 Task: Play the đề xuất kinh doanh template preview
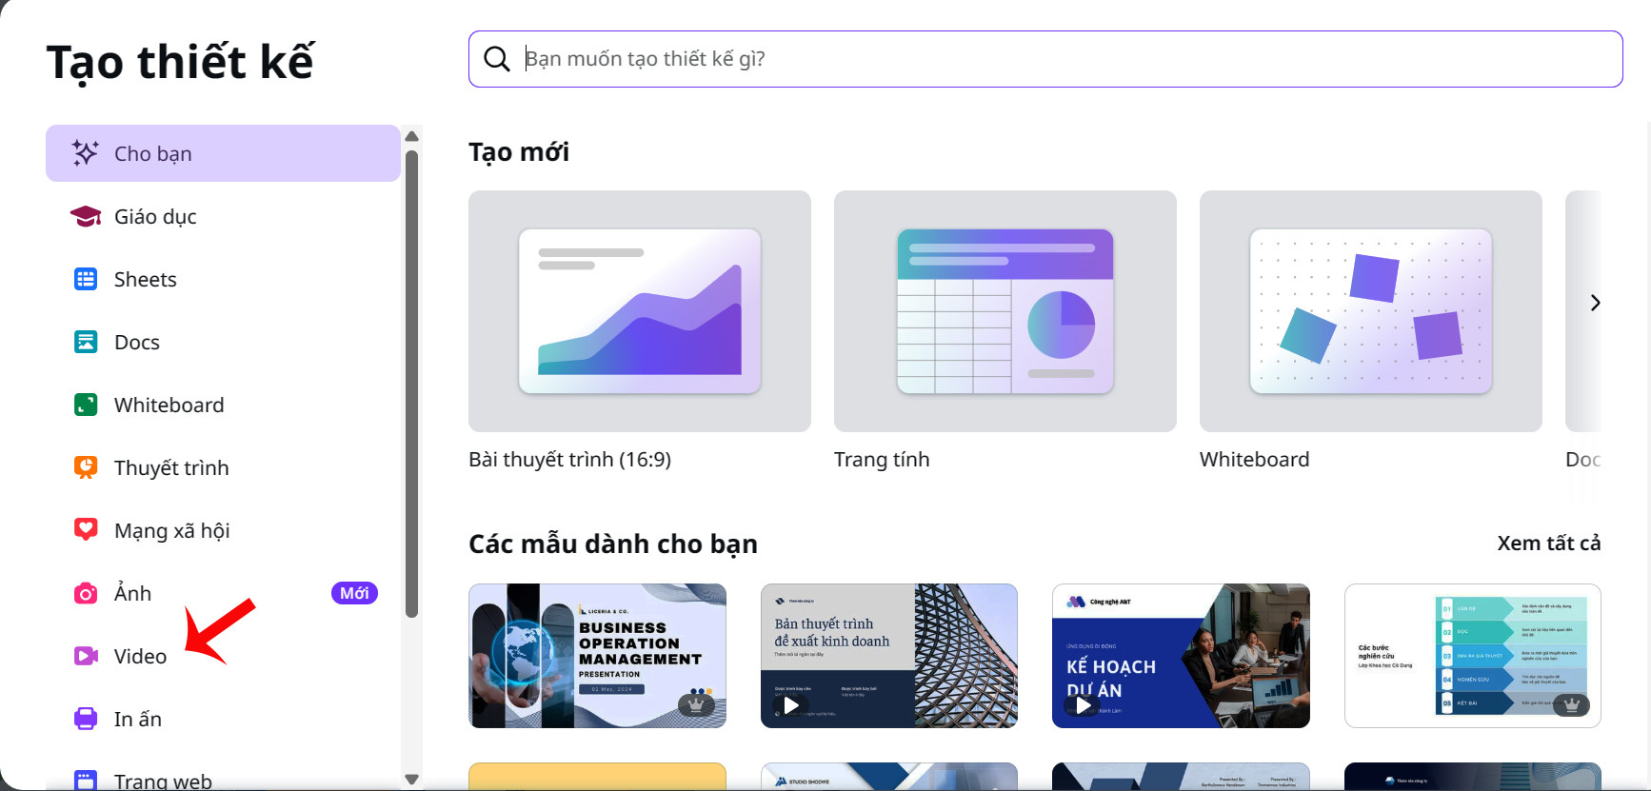coord(790,705)
